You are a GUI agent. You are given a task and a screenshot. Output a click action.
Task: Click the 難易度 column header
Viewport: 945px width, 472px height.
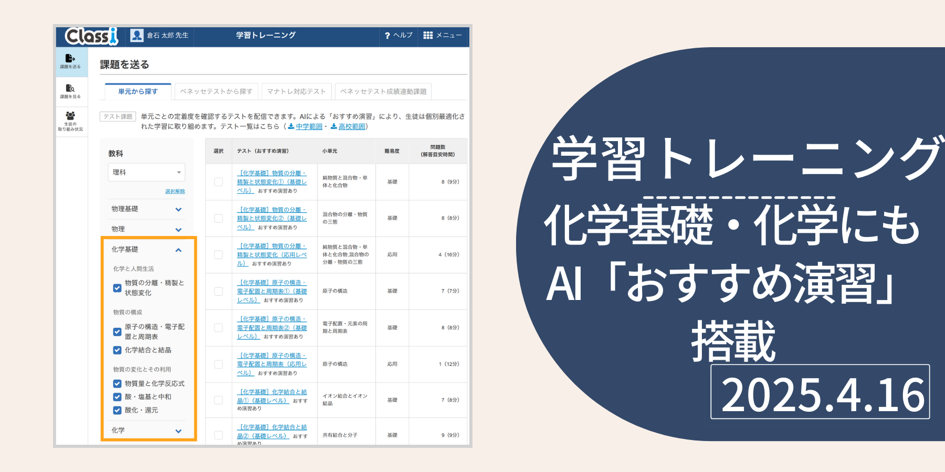coord(392,151)
